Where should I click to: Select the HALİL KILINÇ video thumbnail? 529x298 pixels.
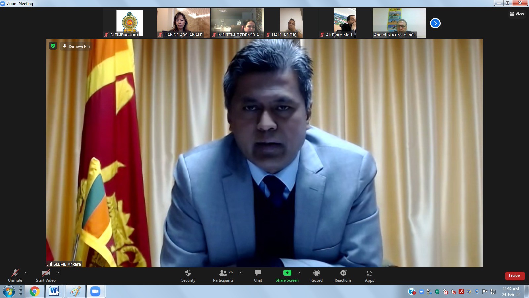291,23
